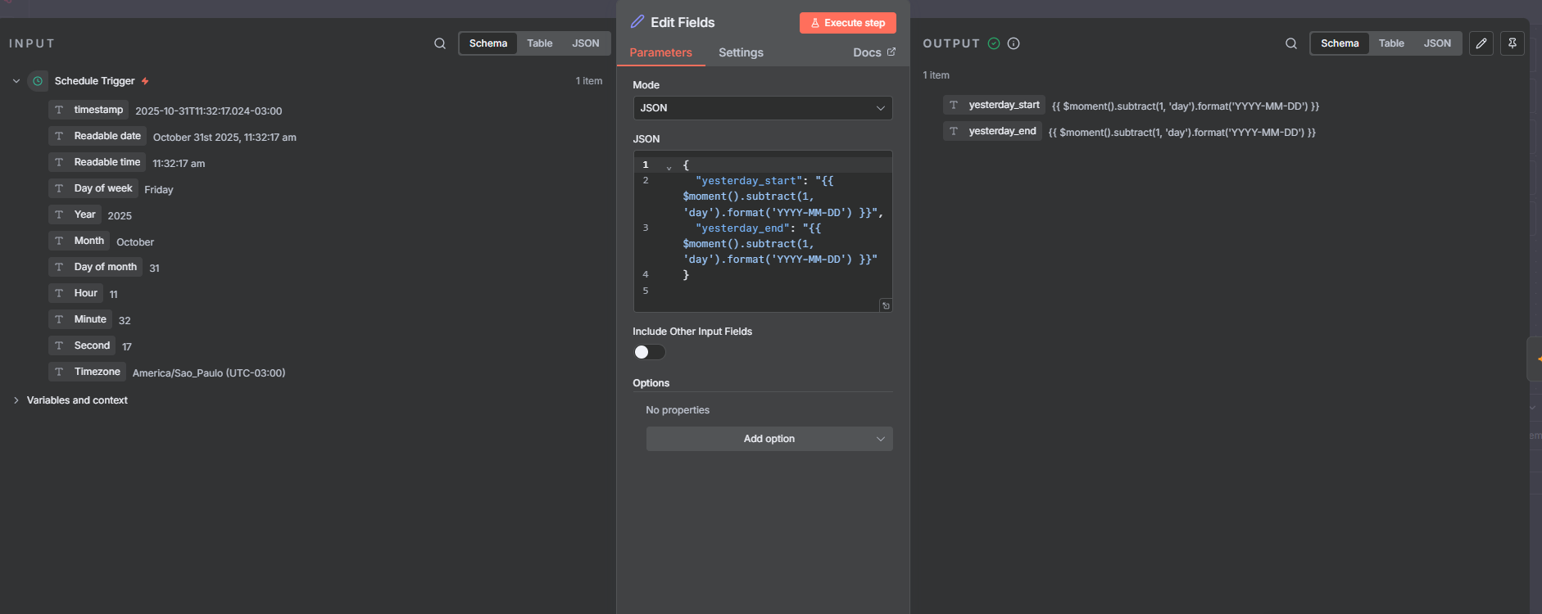
Task: Click the search icon in Input panel
Action: coord(440,43)
